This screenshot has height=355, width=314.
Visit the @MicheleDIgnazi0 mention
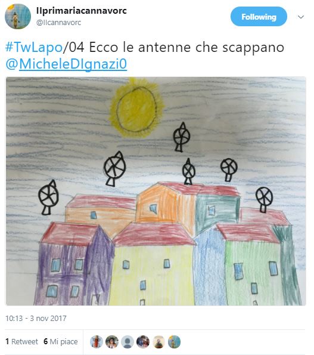[66, 64]
